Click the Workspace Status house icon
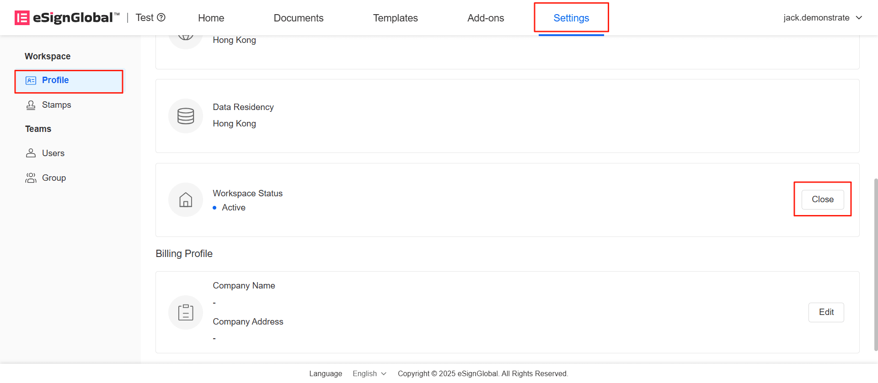The image size is (878, 383). pos(185,200)
